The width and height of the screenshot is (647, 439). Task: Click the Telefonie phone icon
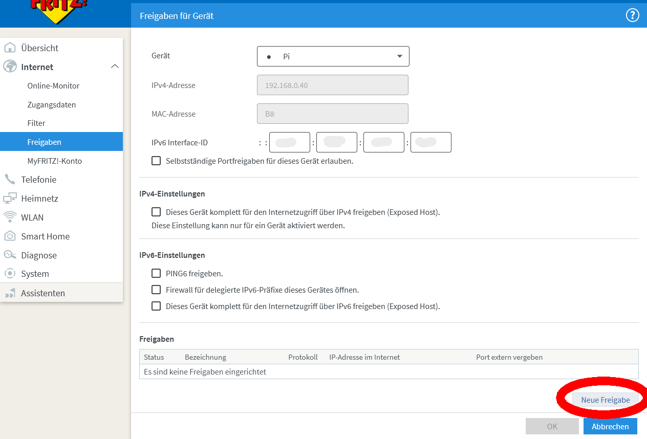click(x=10, y=180)
